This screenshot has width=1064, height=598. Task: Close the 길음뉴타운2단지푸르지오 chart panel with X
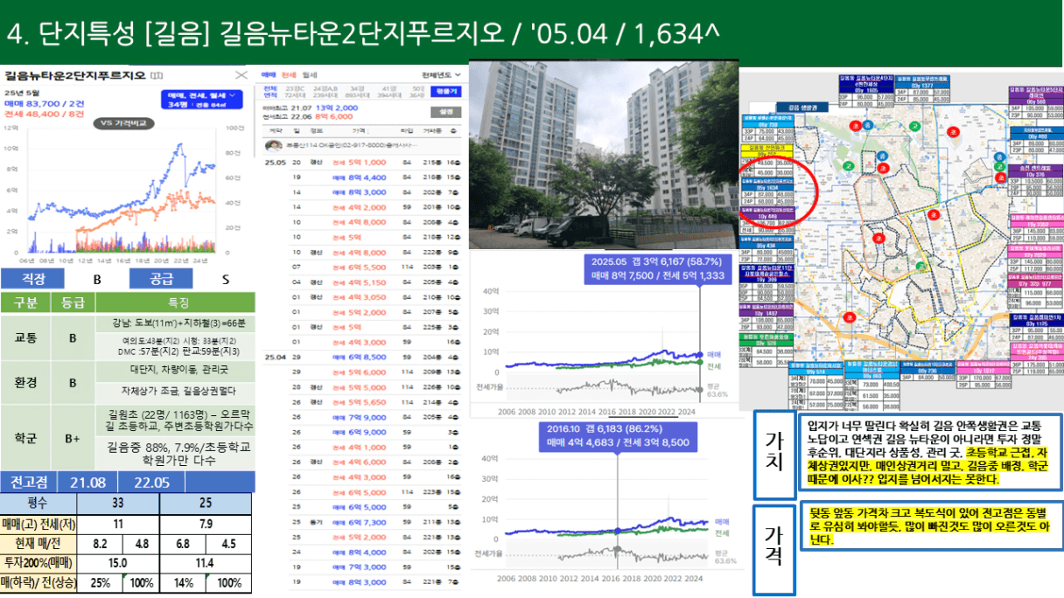coord(241,76)
